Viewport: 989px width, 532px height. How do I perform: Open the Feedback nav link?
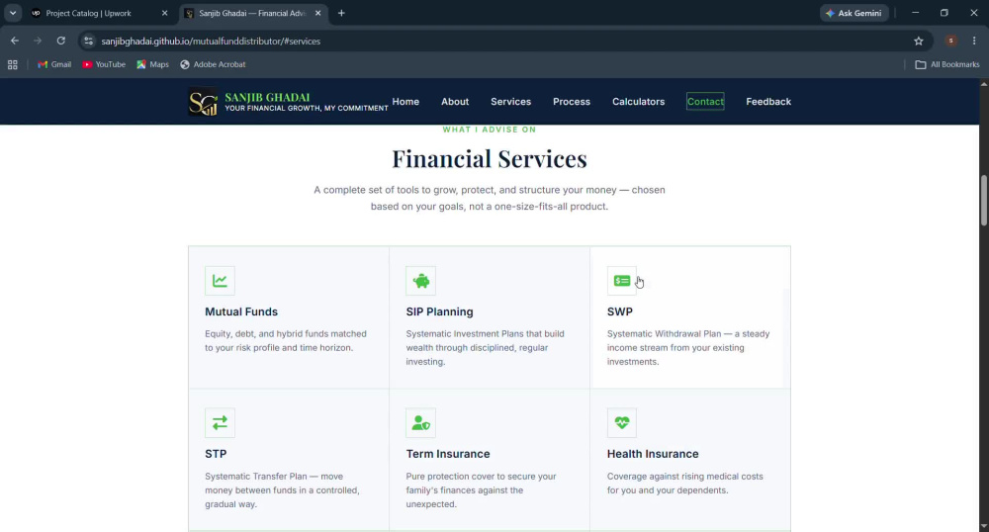tap(768, 102)
